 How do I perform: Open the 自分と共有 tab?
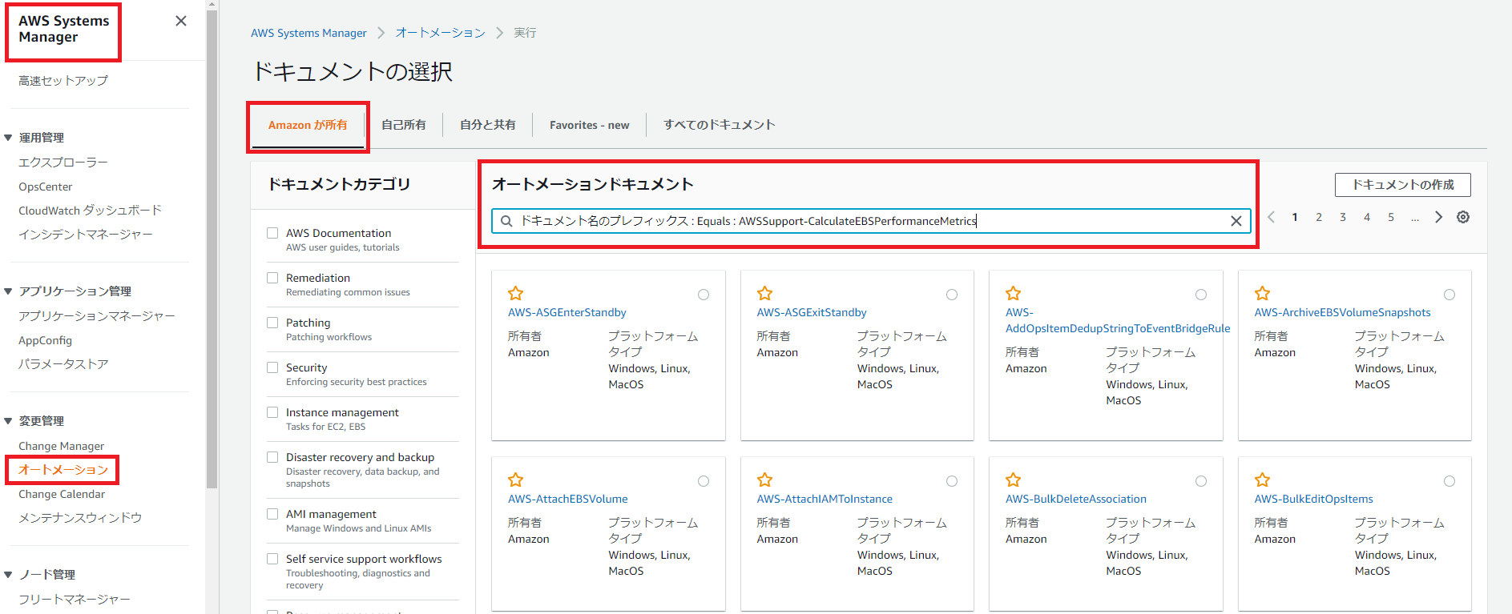click(488, 125)
